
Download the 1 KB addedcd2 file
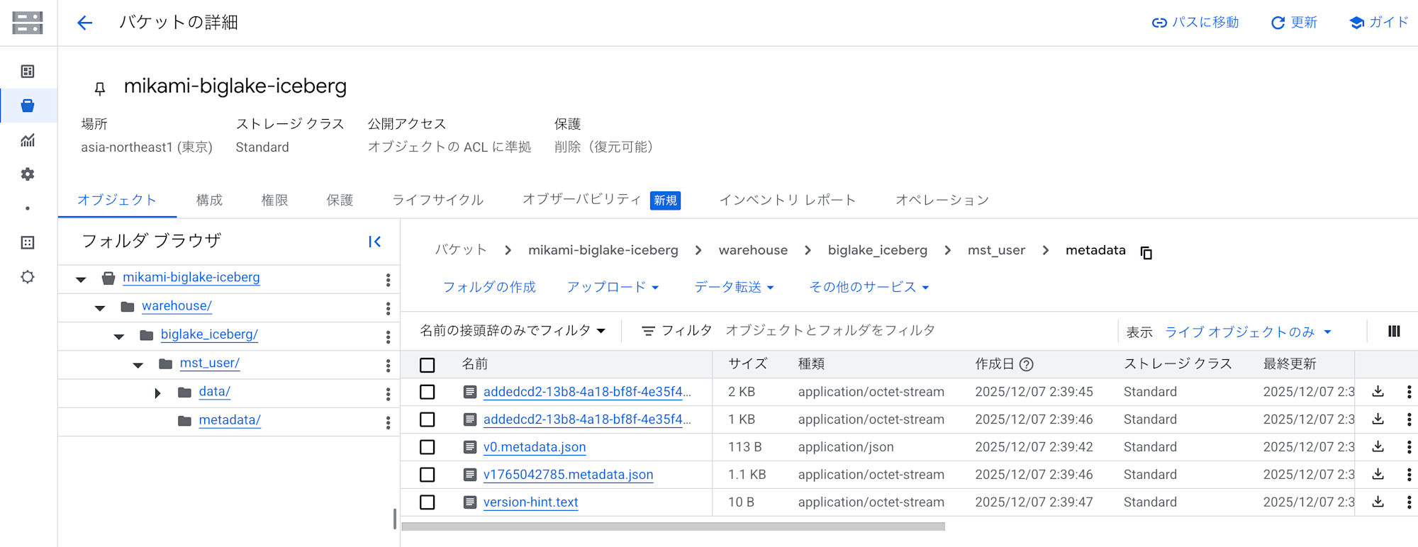1378,419
